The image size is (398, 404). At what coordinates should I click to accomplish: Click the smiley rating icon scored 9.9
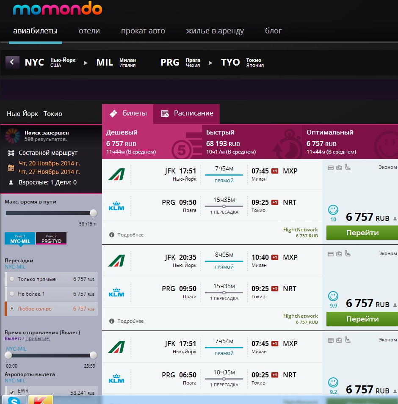333,296
